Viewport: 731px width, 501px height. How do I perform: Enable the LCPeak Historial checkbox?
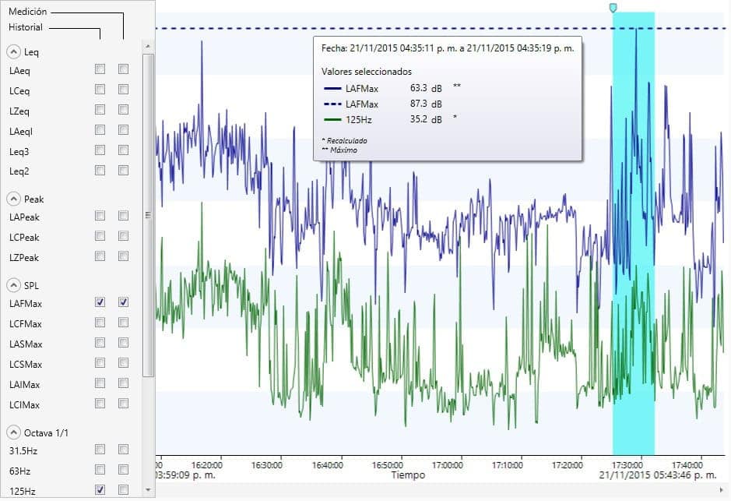121,238
